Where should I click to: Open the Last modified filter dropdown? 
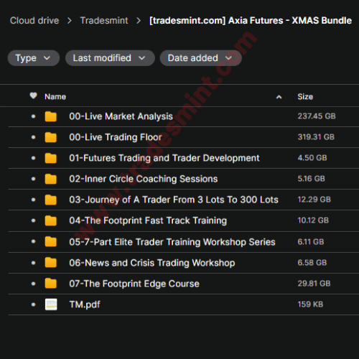(x=110, y=58)
